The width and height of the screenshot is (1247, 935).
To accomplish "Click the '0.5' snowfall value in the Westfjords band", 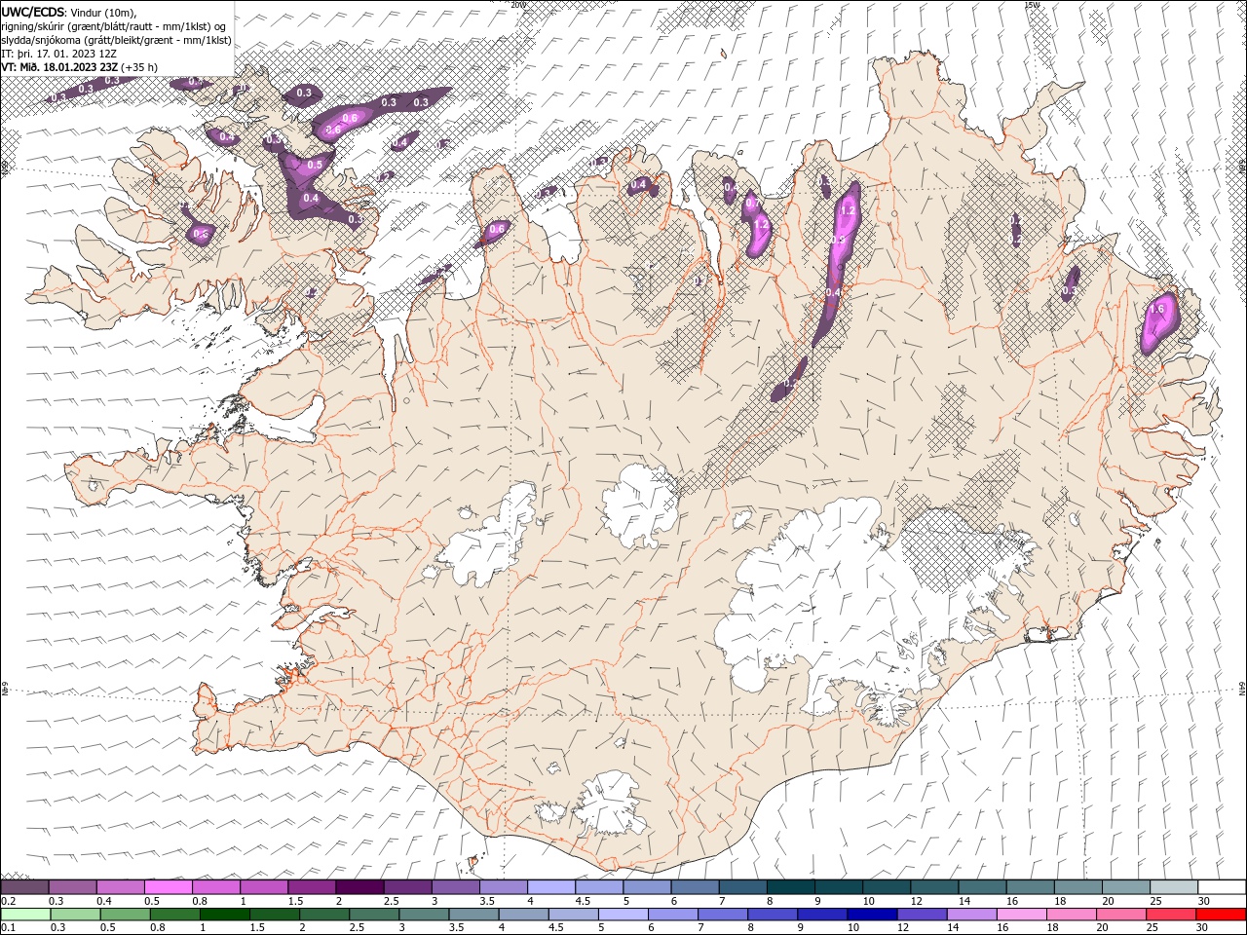I will [x=315, y=166].
